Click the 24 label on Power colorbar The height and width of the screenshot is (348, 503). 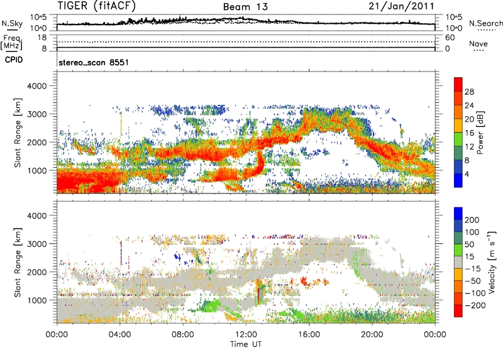coord(469,106)
